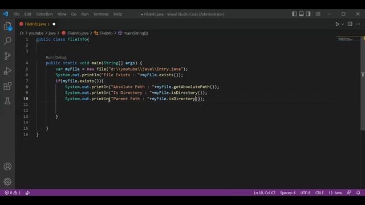Toggle the secondary side bar layout
Viewport: 365px width, 205px height.
click(x=308, y=14)
